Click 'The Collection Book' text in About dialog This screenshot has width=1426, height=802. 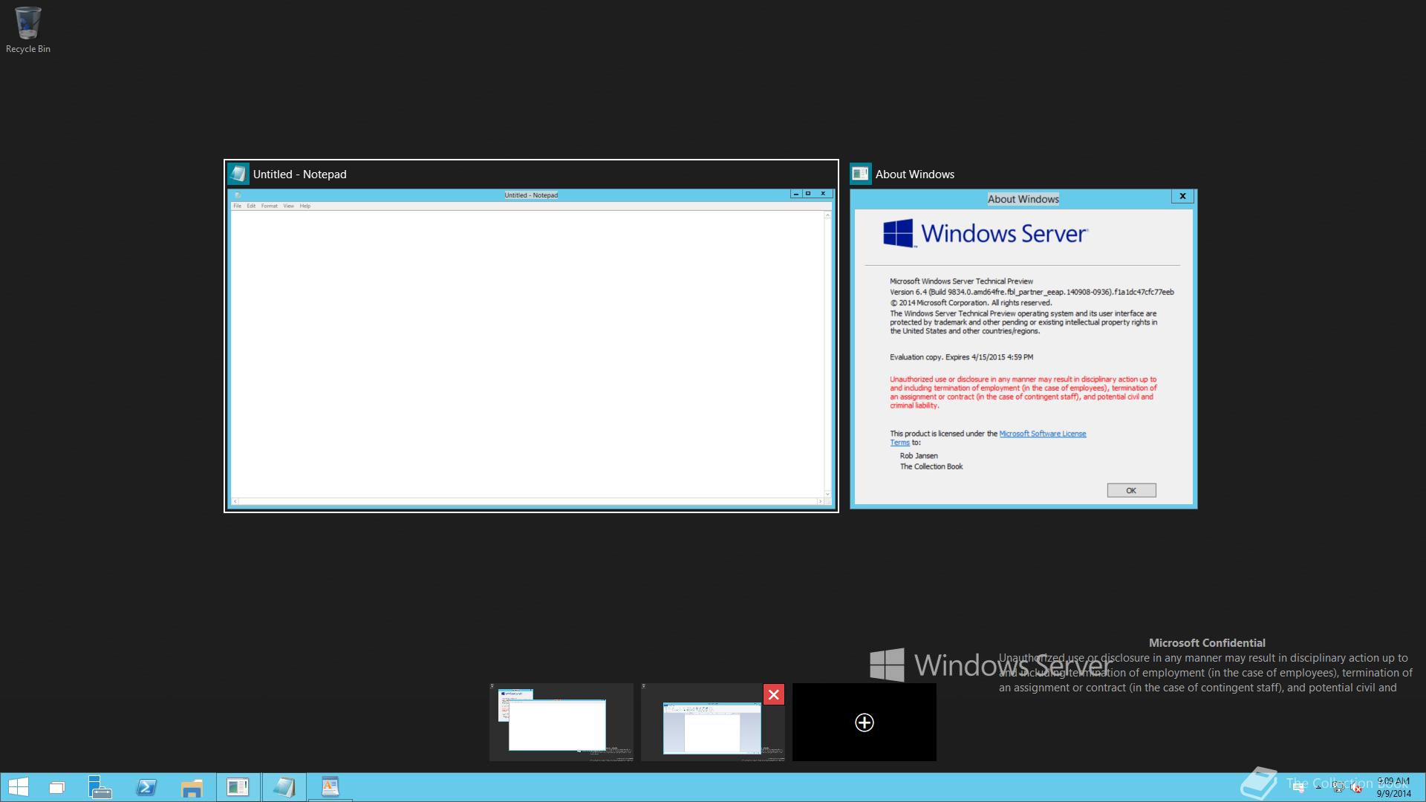pos(931,466)
